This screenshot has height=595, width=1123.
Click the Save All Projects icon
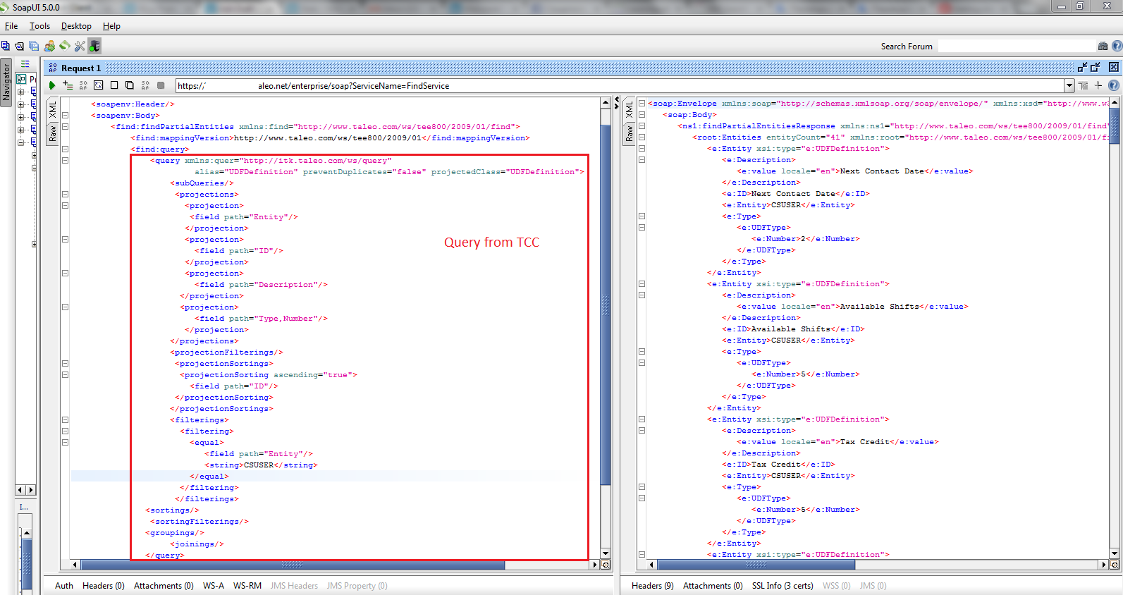pos(34,47)
